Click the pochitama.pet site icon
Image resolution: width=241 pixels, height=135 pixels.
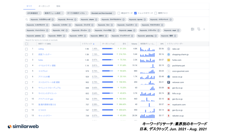(169, 65)
